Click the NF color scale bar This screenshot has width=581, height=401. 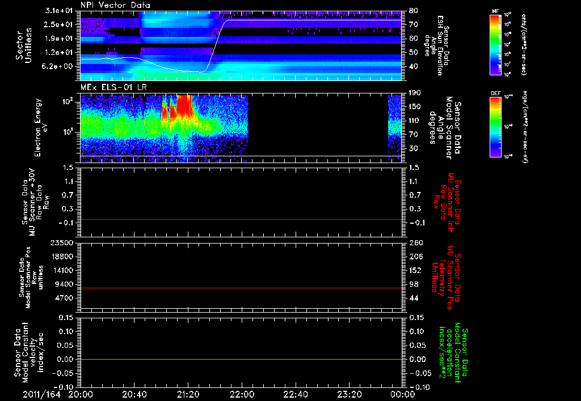click(495, 45)
